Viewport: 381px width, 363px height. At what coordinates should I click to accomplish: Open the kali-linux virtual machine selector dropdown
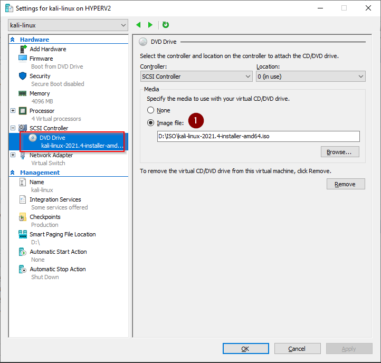(x=69, y=25)
